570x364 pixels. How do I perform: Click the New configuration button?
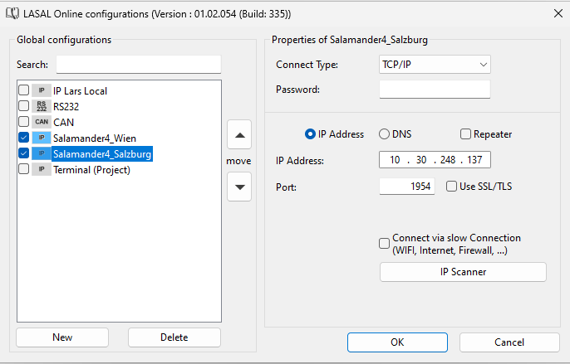[62, 337]
